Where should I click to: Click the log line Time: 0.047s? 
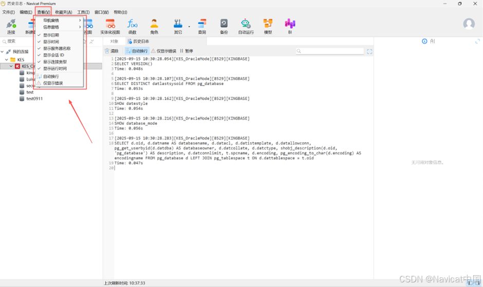coord(129,163)
